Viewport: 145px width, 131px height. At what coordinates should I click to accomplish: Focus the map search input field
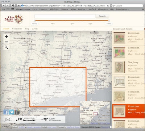[x=65, y=16]
